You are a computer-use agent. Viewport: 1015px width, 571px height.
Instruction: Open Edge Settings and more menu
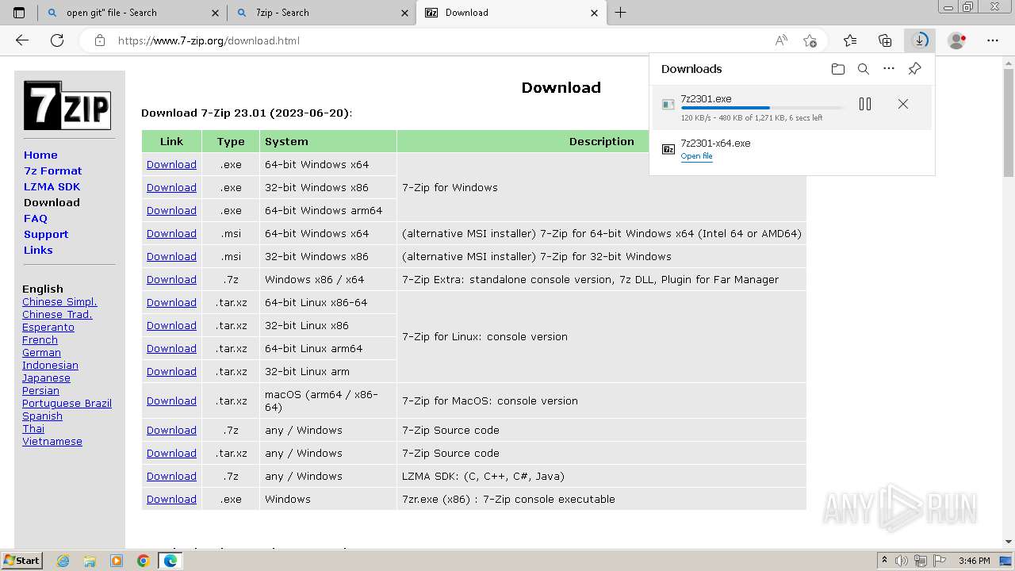pos(993,40)
